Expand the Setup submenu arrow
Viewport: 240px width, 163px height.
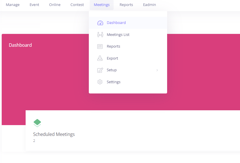pos(157,70)
